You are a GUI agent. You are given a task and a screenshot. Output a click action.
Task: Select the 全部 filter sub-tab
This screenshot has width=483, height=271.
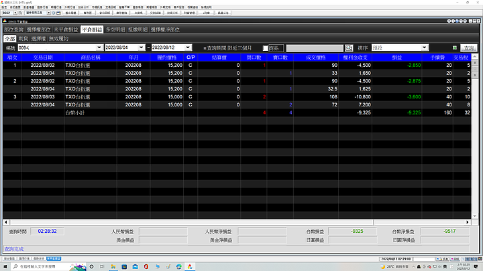point(10,39)
